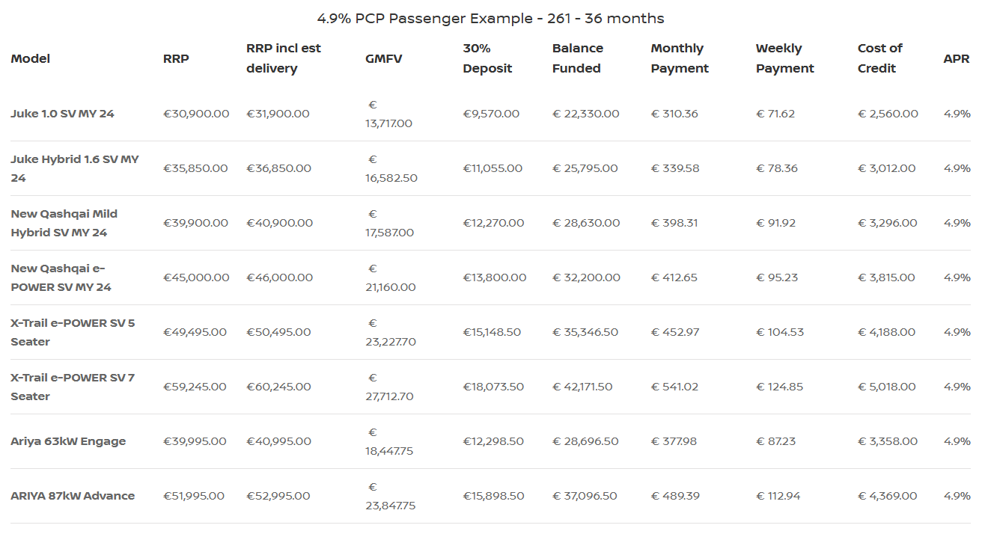Click the 30% Deposit column header
The width and height of the screenshot is (988, 540).
tap(487, 58)
